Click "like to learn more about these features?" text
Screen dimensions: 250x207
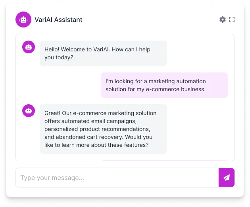coord(96,145)
